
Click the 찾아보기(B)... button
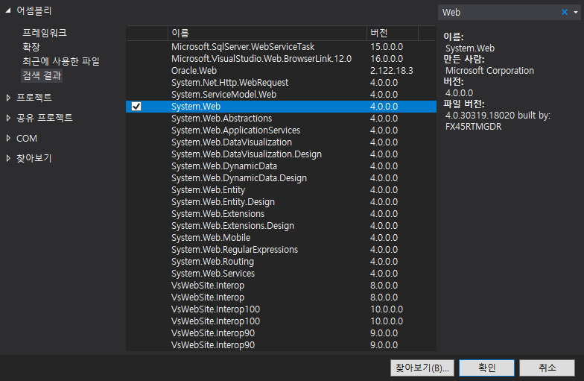[x=422, y=368]
